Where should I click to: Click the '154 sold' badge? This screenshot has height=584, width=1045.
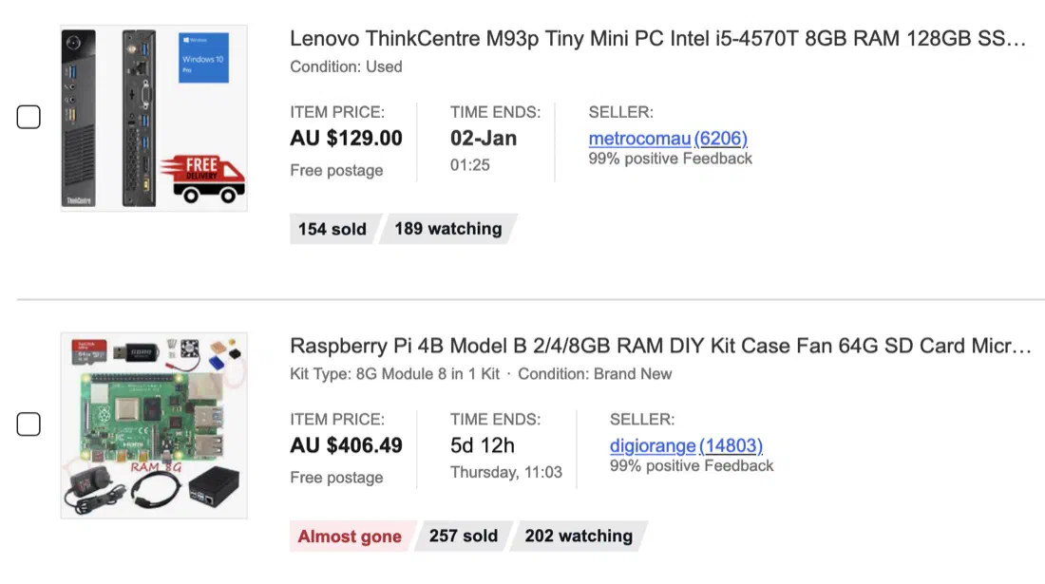pyautogui.click(x=332, y=229)
